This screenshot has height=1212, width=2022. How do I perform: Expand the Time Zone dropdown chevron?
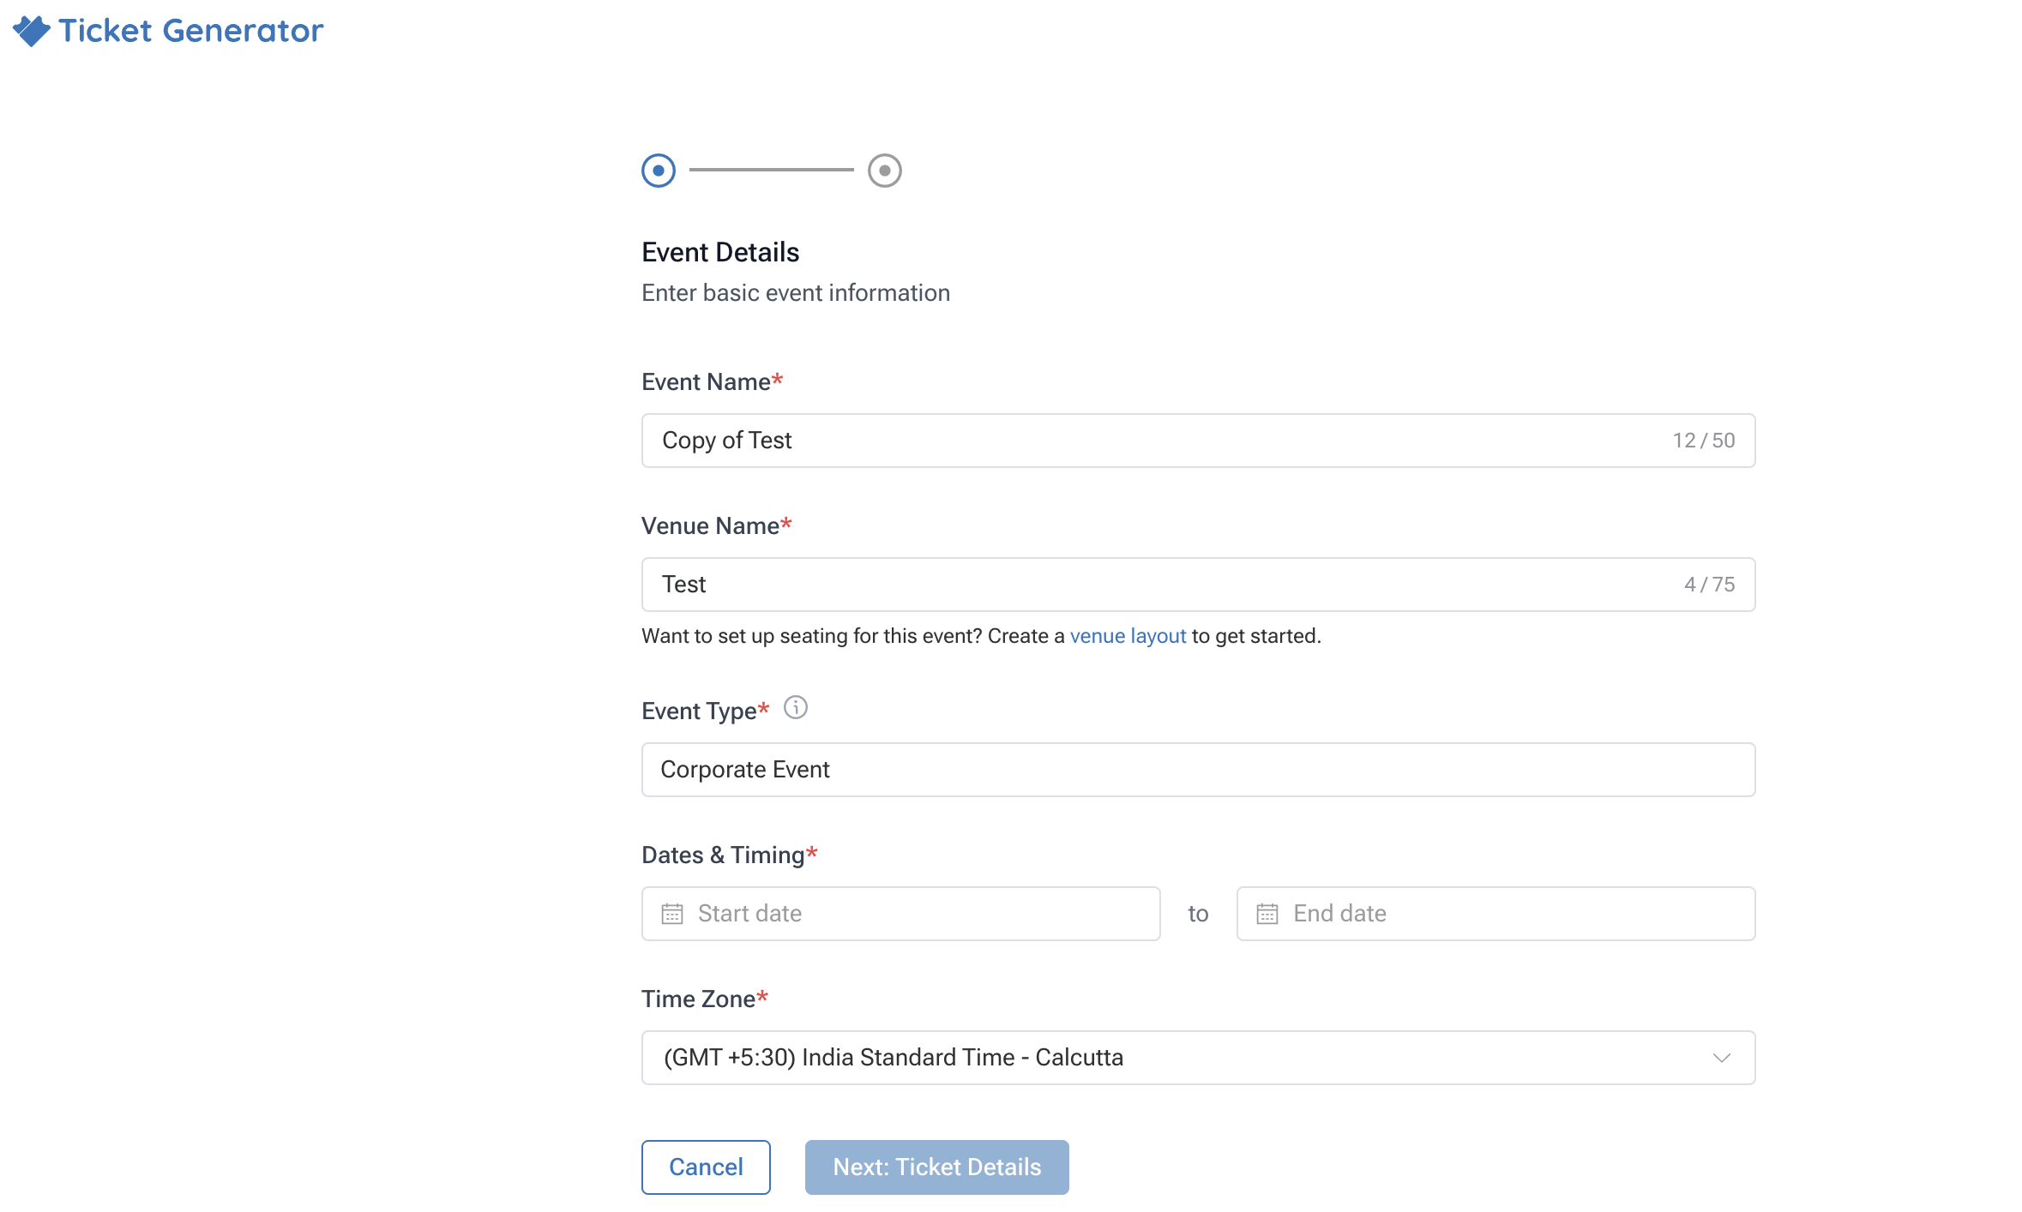click(x=1721, y=1058)
